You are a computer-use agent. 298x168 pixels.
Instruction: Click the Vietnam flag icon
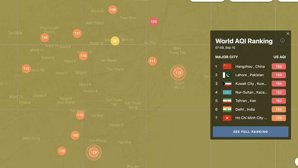(227, 118)
